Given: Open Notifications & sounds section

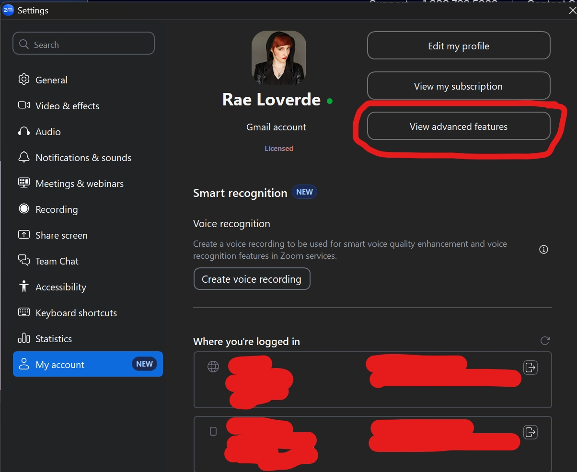Looking at the screenshot, I should (x=83, y=158).
